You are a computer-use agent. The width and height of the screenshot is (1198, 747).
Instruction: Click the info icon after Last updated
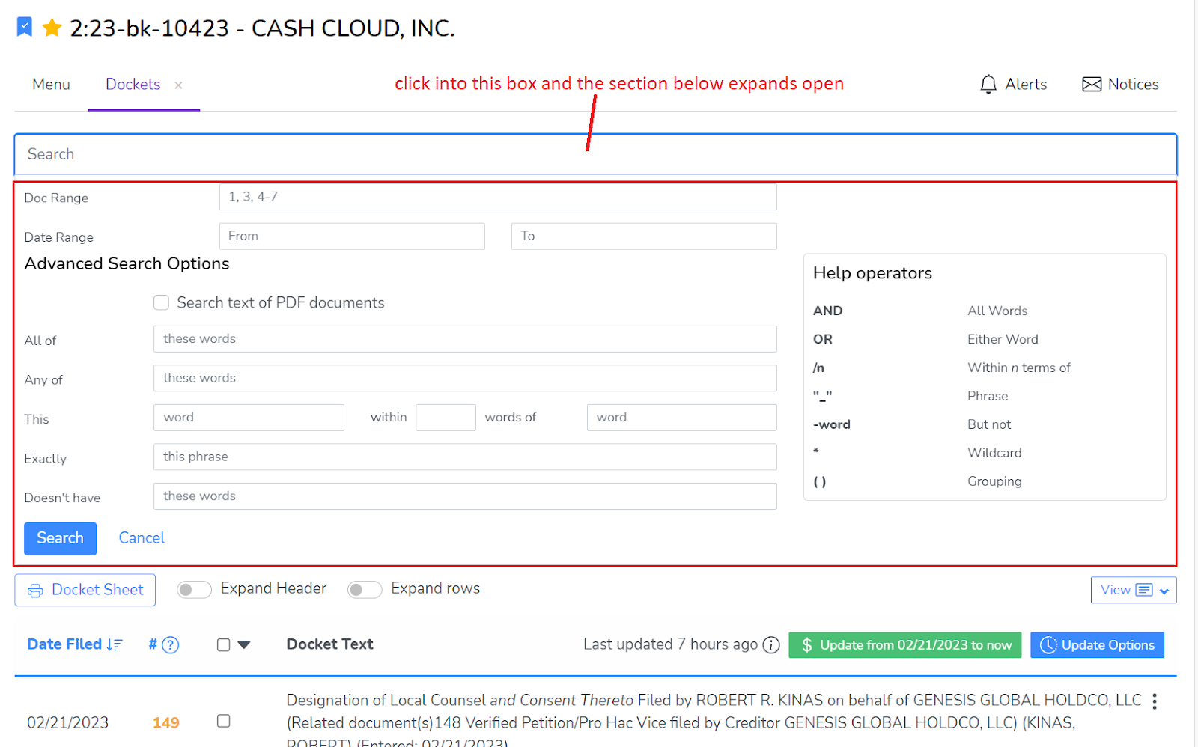[771, 645]
